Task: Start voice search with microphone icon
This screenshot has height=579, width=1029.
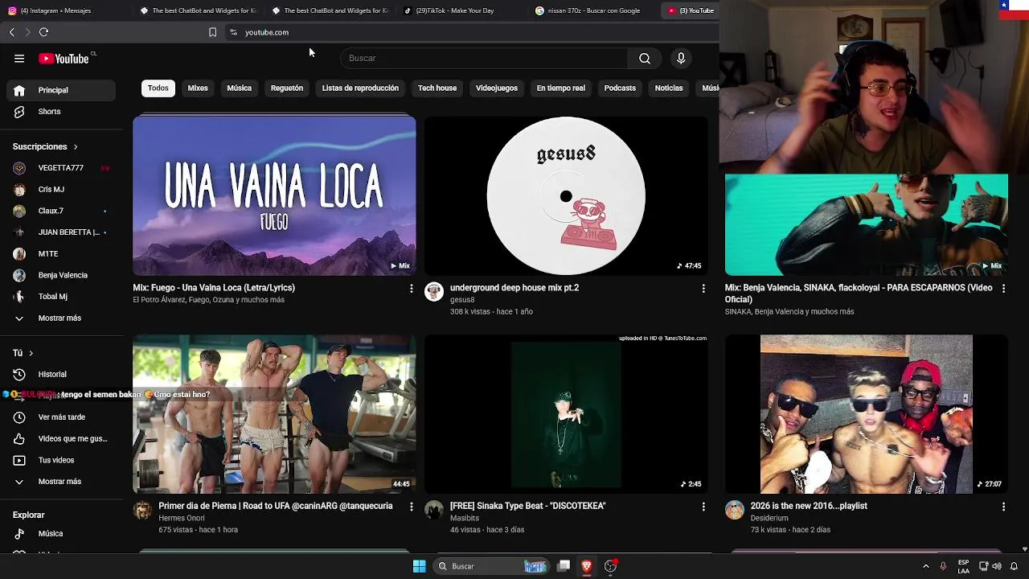Action: coord(681,58)
